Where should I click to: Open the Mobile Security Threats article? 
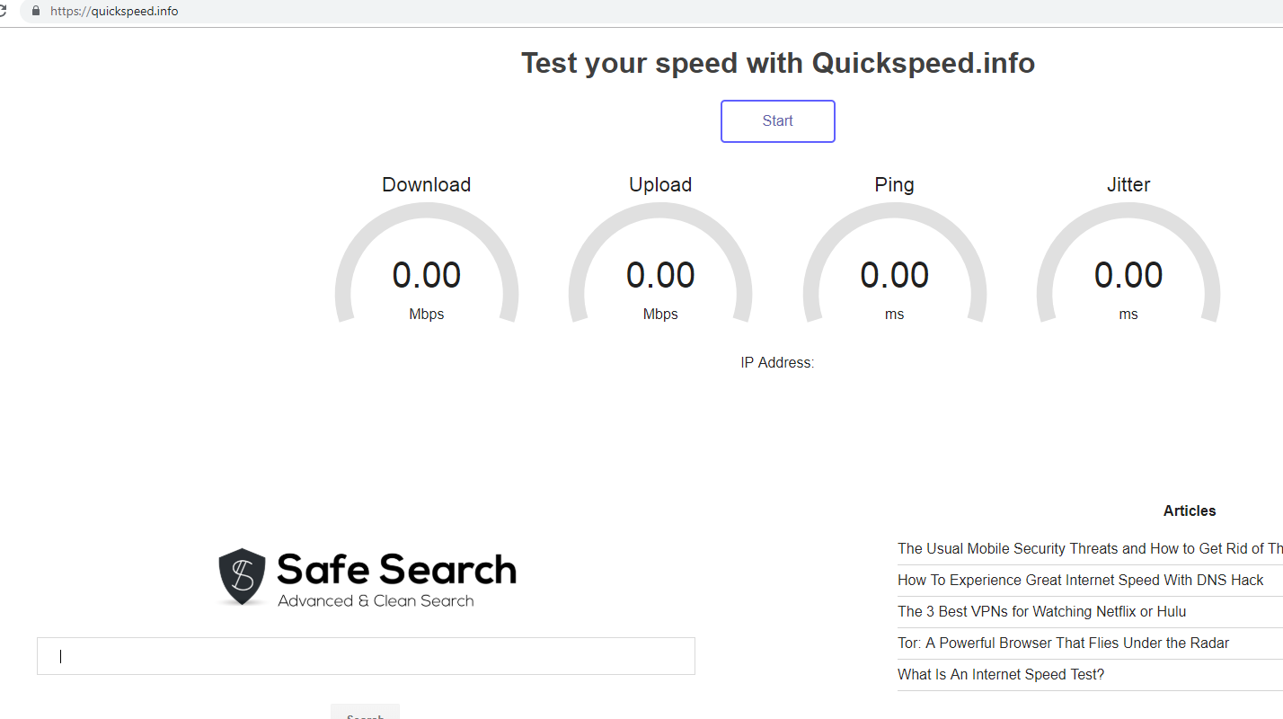[1089, 548]
